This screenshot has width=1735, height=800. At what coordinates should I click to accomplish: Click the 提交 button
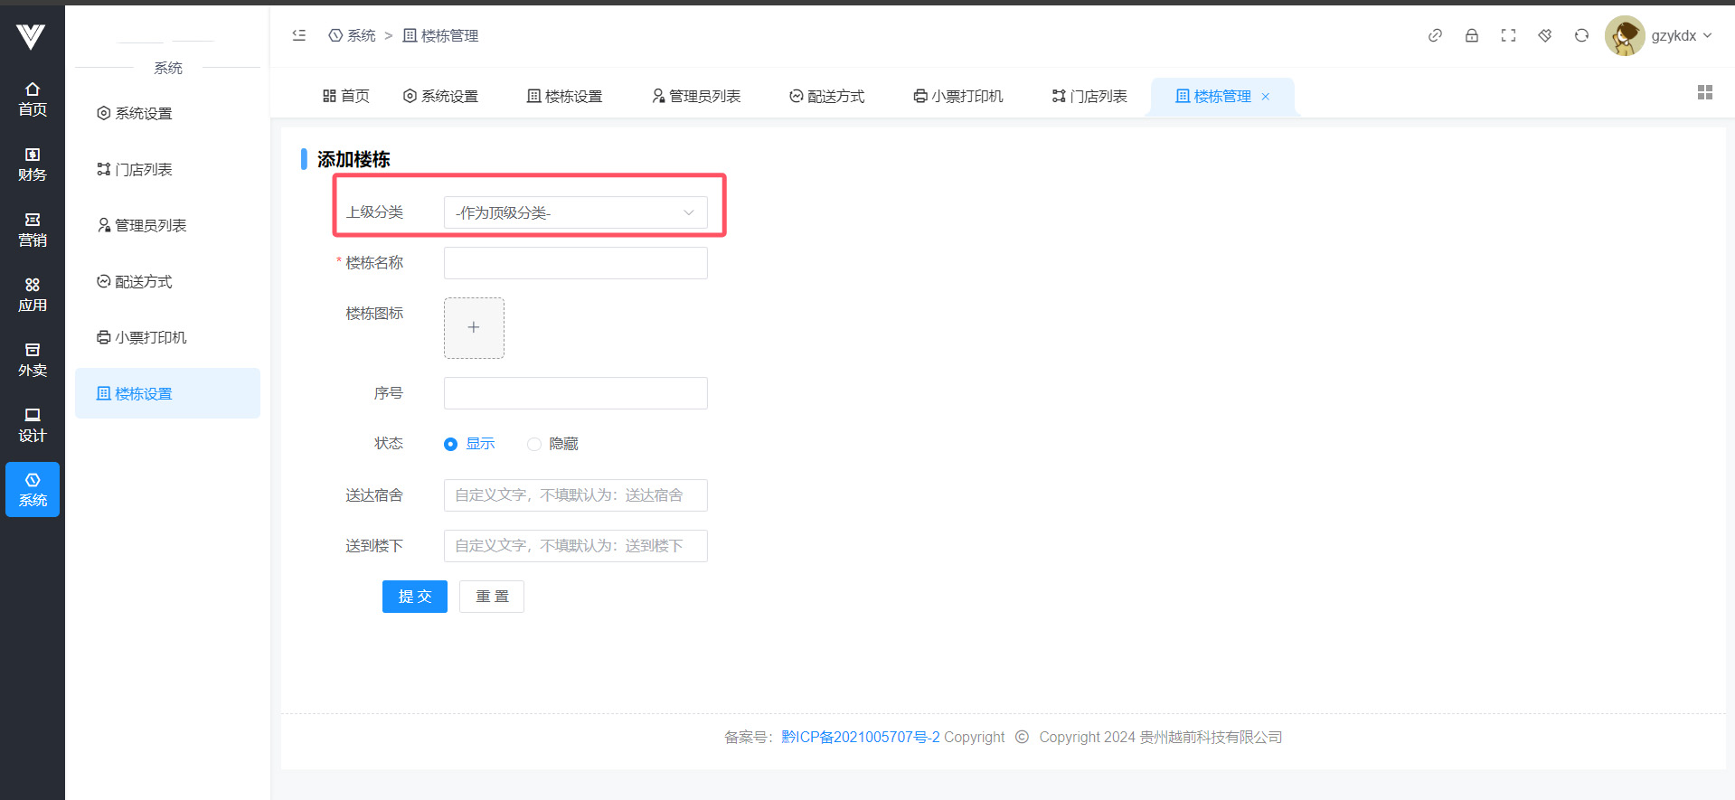(415, 597)
